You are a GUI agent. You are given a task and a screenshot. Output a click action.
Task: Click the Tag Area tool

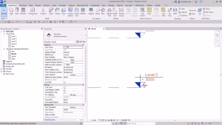[163, 12]
